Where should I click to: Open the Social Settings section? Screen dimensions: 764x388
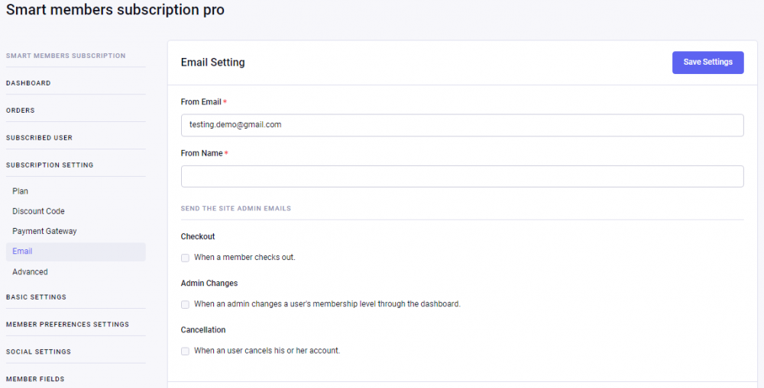38,352
